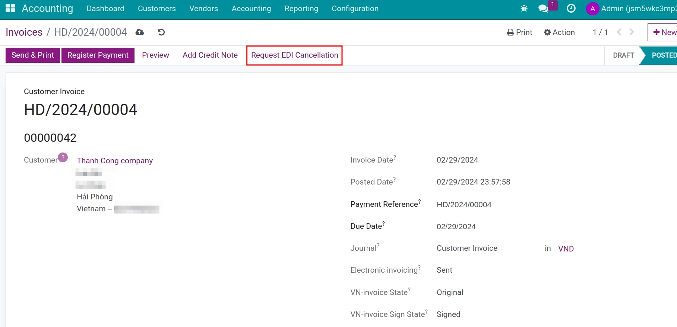This screenshot has height=327, width=677.
Task: Open the Dashboard menu
Action: [x=105, y=9]
